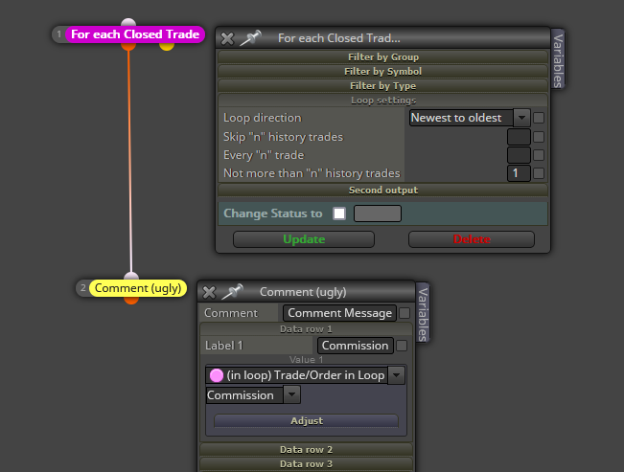Expand Data row 2 section
Image resolution: width=624 pixels, height=472 pixels.
[306, 449]
